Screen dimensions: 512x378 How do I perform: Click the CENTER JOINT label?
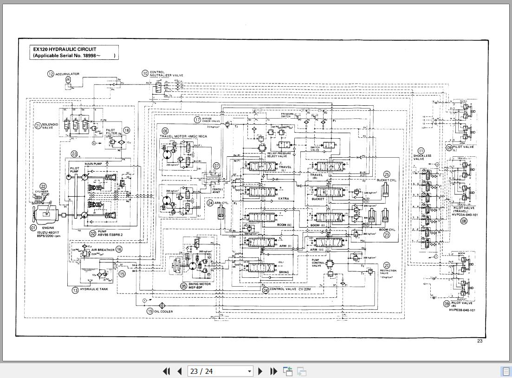point(217,191)
